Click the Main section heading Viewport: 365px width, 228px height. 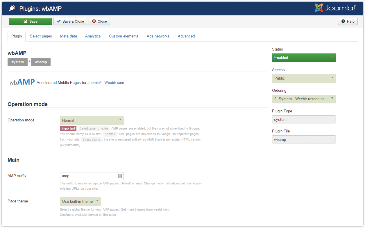(x=14, y=160)
